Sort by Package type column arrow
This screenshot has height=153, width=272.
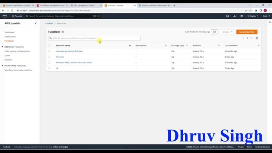[187, 45]
